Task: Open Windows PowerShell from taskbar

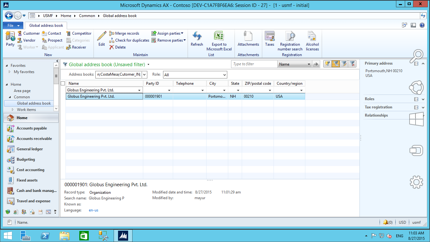Action: pos(45,236)
